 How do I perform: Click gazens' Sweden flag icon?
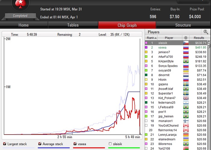pyautogui.click(x=186, y=84)
